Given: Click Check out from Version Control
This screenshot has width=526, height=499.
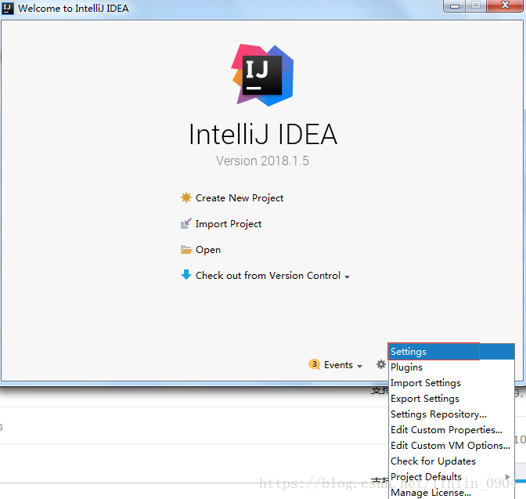Looking at the screenshot, I should point(268,276).
